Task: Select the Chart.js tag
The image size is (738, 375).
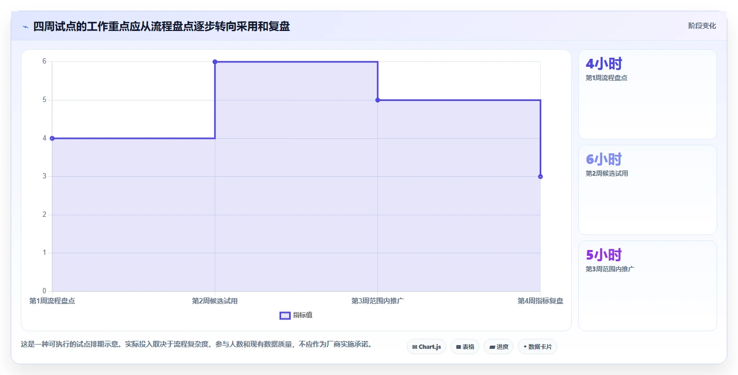Action: (x=426, y=347)
